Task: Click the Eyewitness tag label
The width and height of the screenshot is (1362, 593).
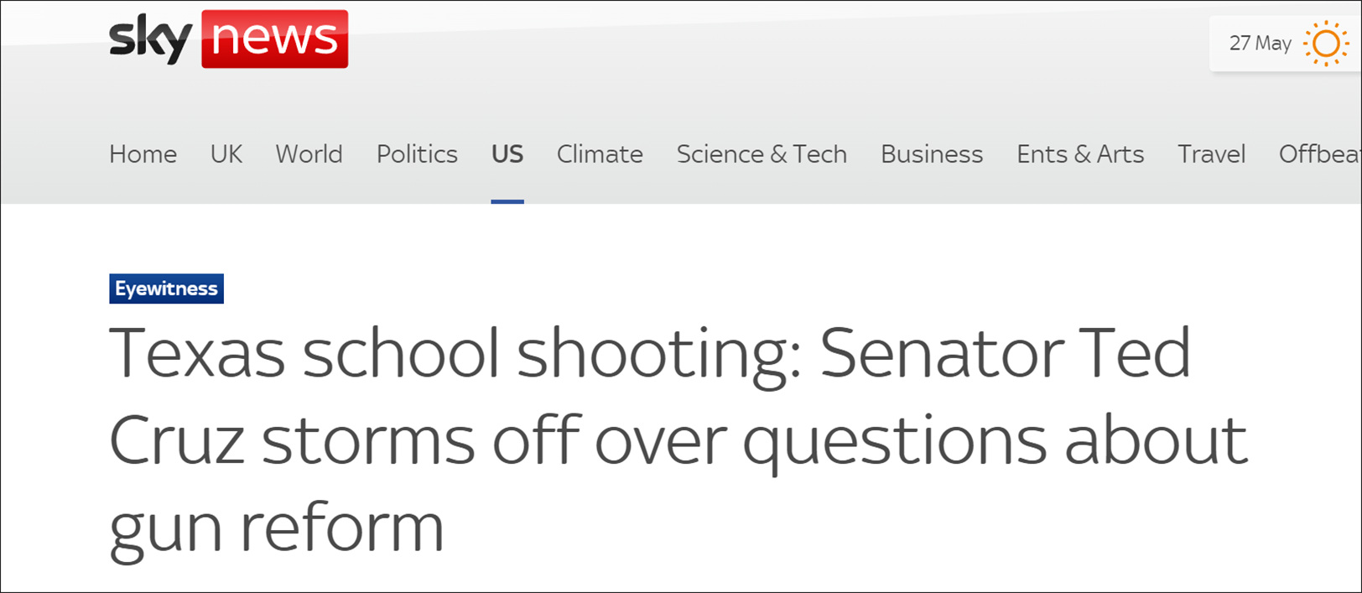Action: (x=166, y=289)
